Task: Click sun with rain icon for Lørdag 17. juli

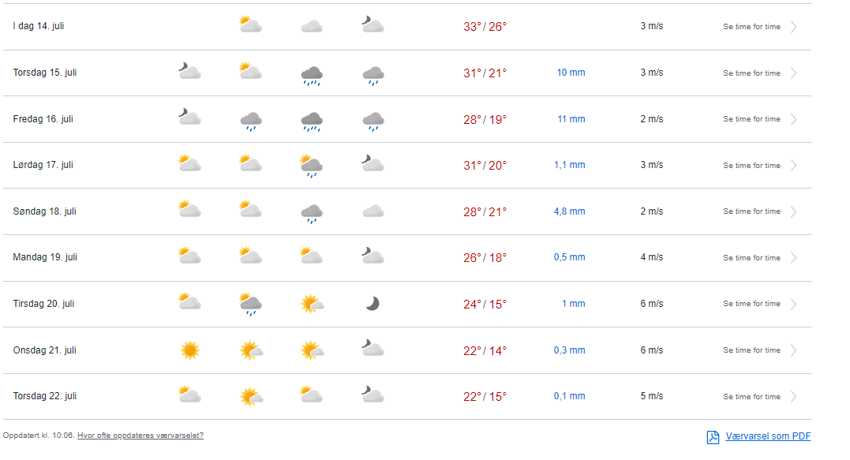Action: (312, 166)
